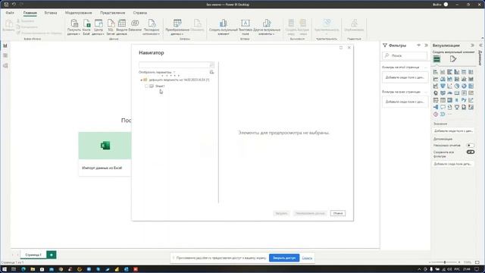This screenshot has width=485, height=273.
Task: Click the blue stop sharing button
Action: click(284, 258)
